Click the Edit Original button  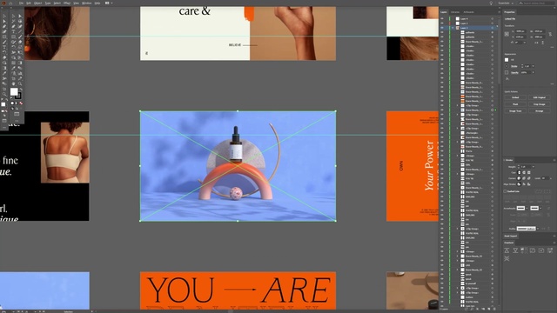[x=539, y=97]
